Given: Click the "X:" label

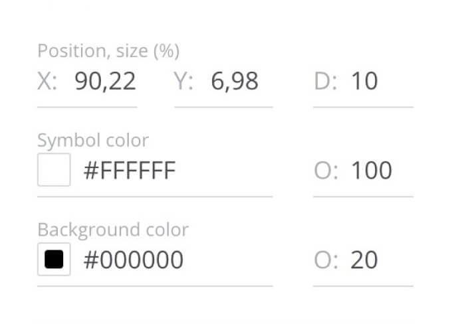Looking at the screenshot, I should pyautogui.click(x=47, y=82).
